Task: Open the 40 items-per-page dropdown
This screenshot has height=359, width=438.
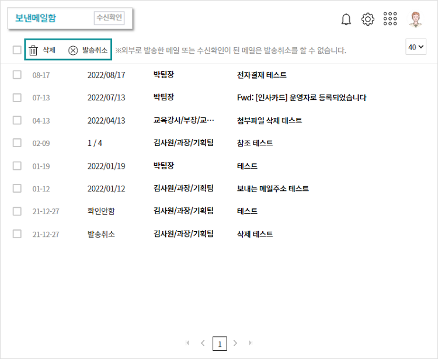Action: [x=416, y=47]
